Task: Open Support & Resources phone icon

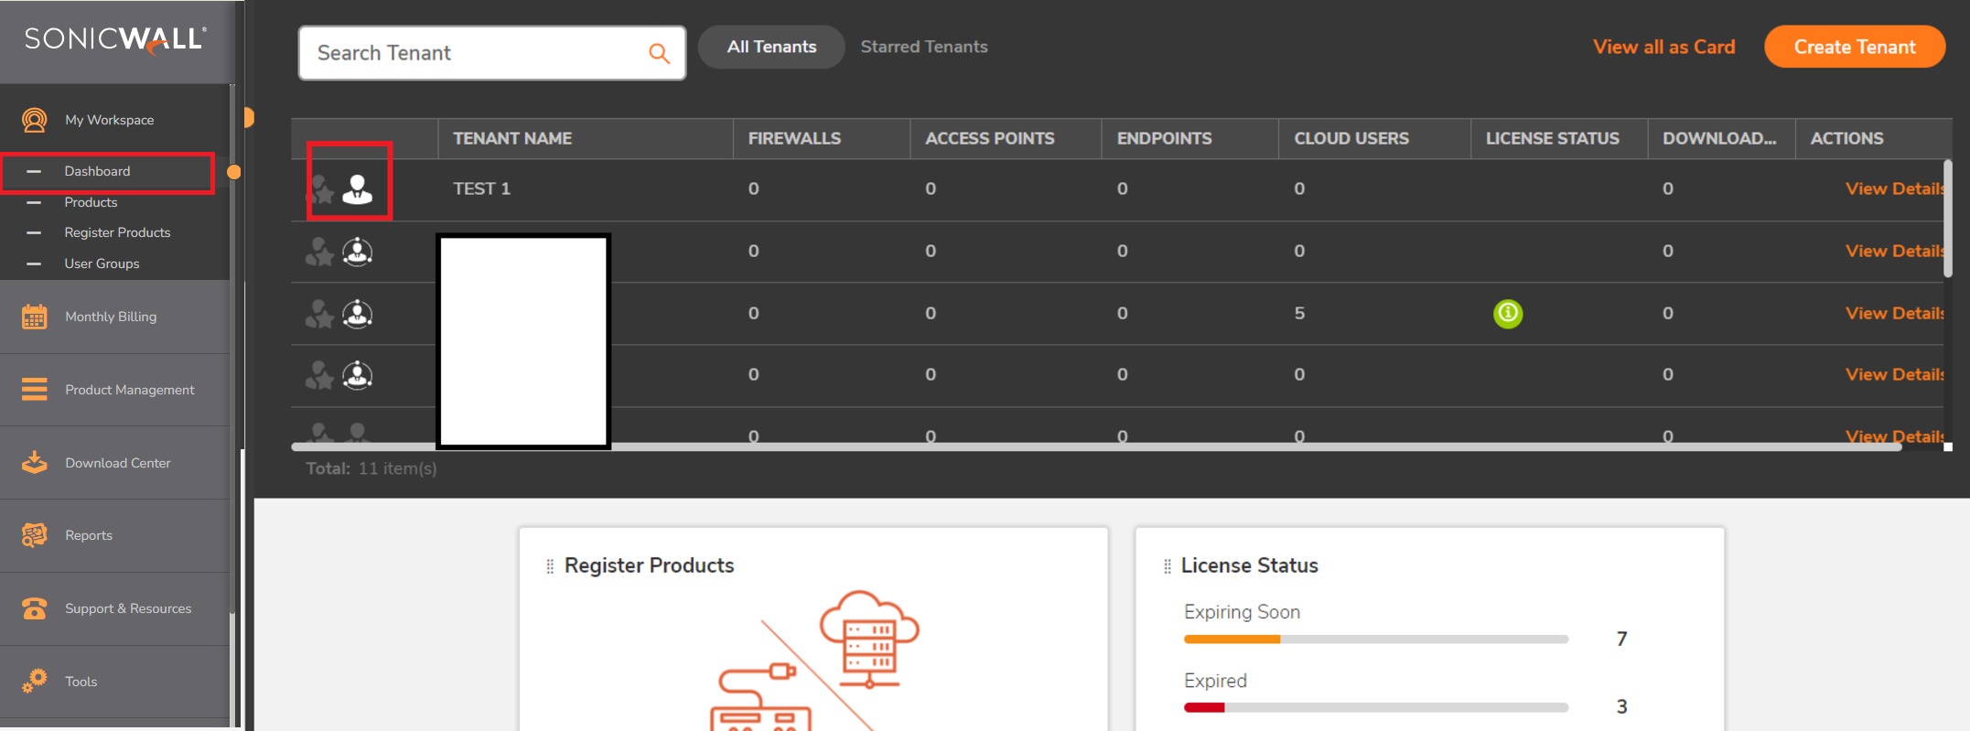Action: (x=35, y=608)
